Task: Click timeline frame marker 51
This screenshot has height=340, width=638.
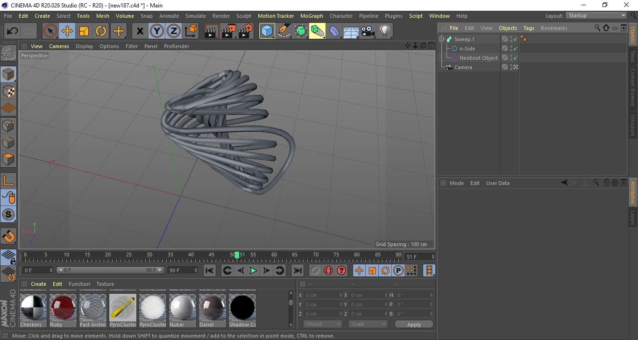Action: point(237,255)
